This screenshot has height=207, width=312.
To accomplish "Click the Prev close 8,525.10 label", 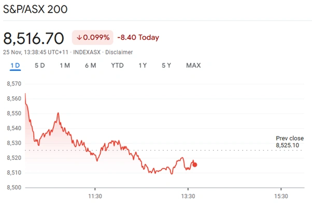I will 289,142.
